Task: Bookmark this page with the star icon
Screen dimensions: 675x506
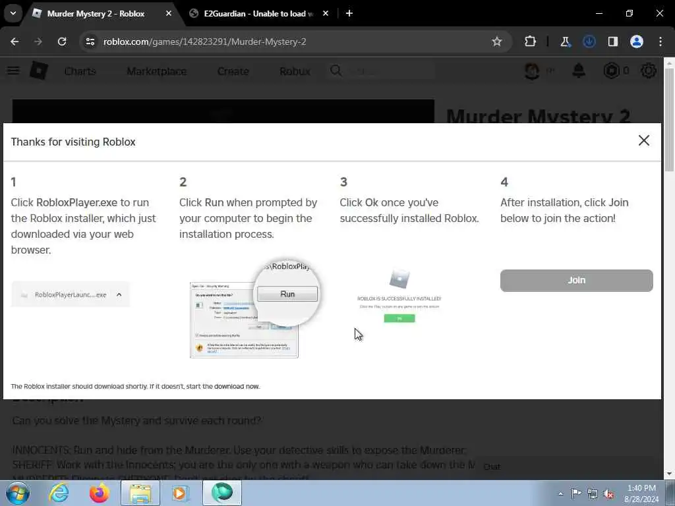Action: coord(497,42)
